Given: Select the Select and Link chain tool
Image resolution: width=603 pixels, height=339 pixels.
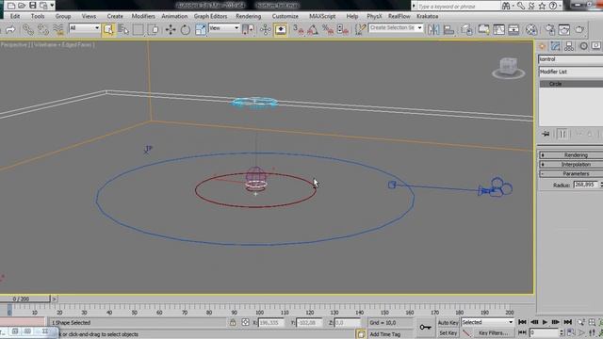Looking at the screenshot, I should (x=27, y=29).
